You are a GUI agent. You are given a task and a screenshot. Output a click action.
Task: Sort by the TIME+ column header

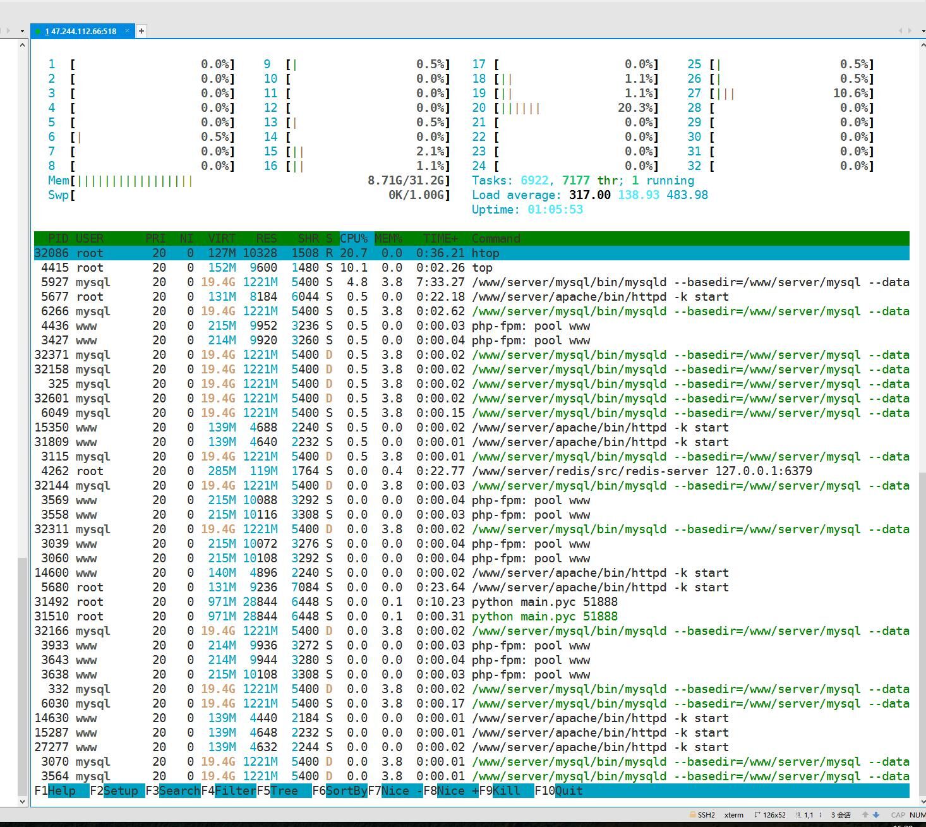tap(440, 239)
